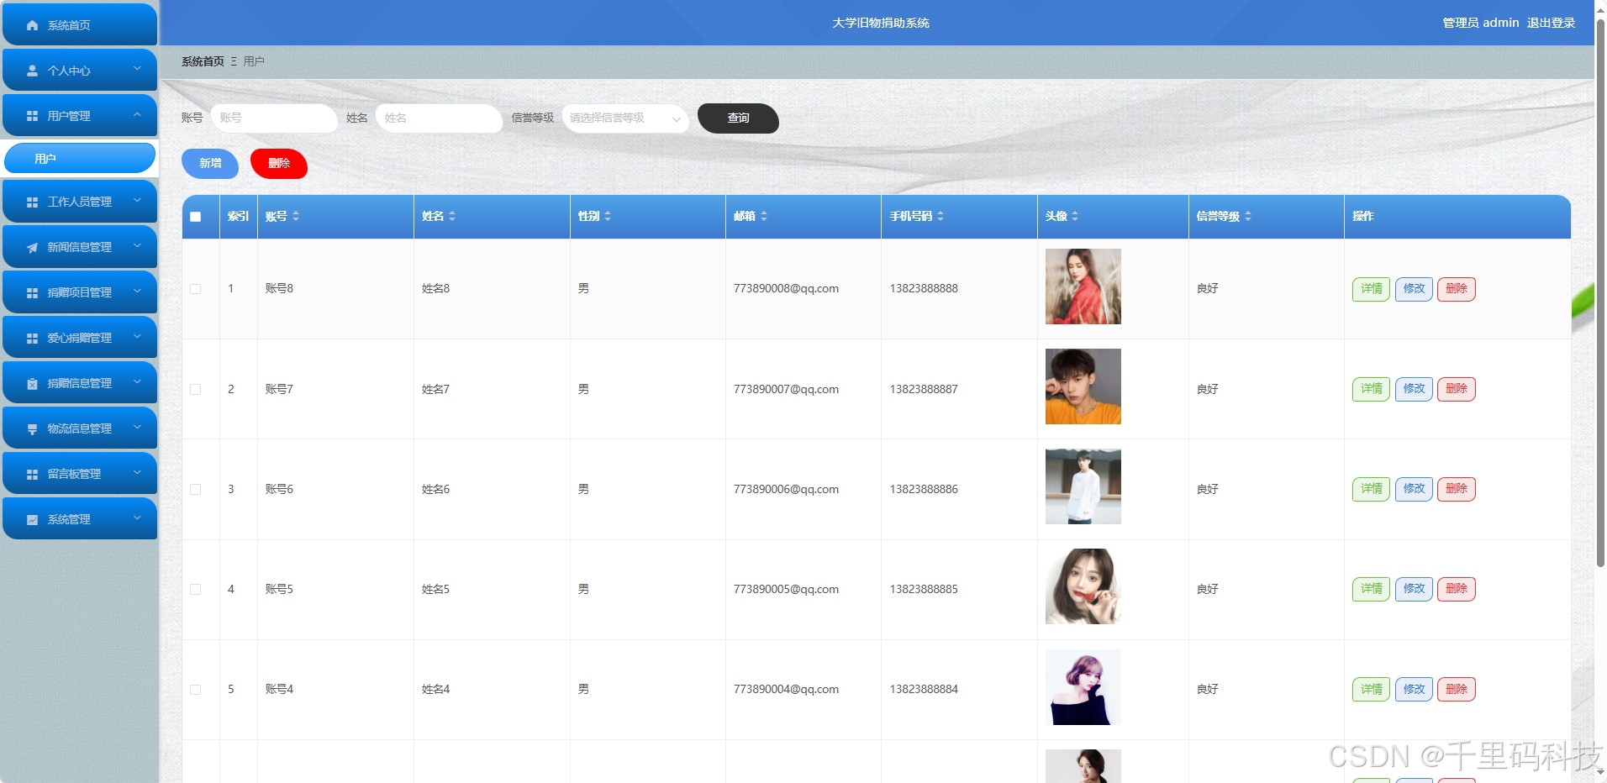This screenshot has height=783, width=1607.
Task: Check the row checkbox for 账号4
Action: [196, 690]
